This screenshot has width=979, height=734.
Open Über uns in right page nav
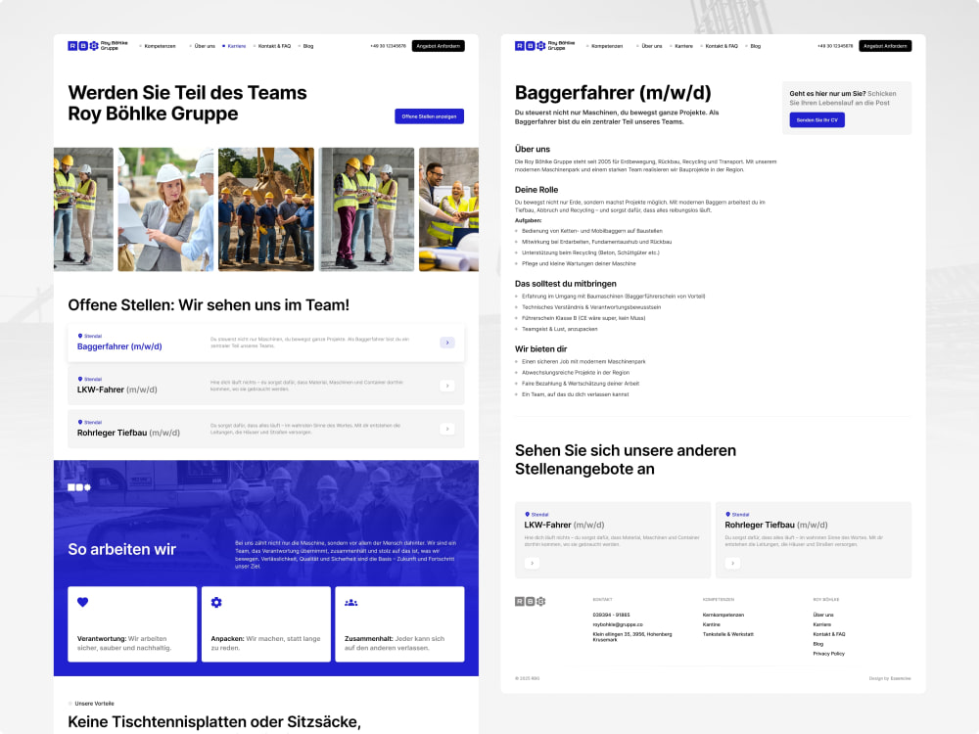tap(651, 46)
